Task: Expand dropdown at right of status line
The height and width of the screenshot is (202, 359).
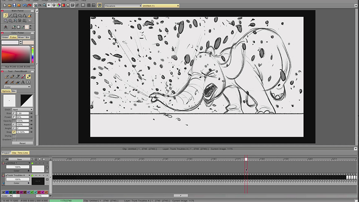Action: (x=355, y=149)
